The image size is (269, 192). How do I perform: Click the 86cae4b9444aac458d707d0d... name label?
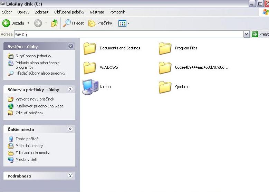pos(202,67)
